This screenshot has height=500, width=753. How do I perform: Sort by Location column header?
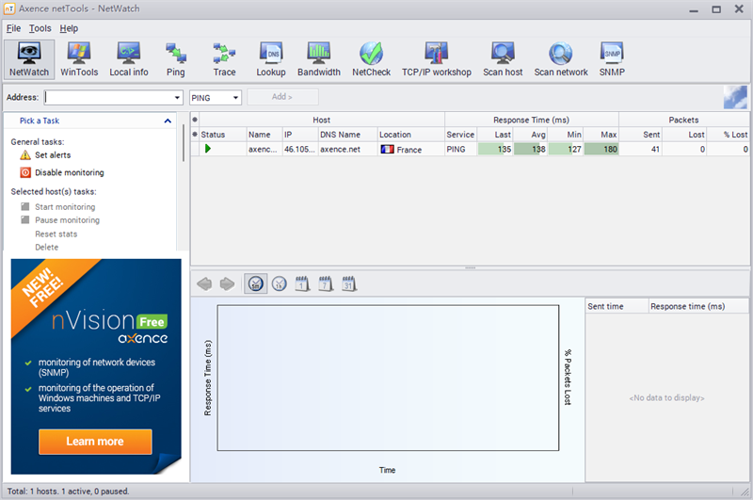tap(410, 135)
